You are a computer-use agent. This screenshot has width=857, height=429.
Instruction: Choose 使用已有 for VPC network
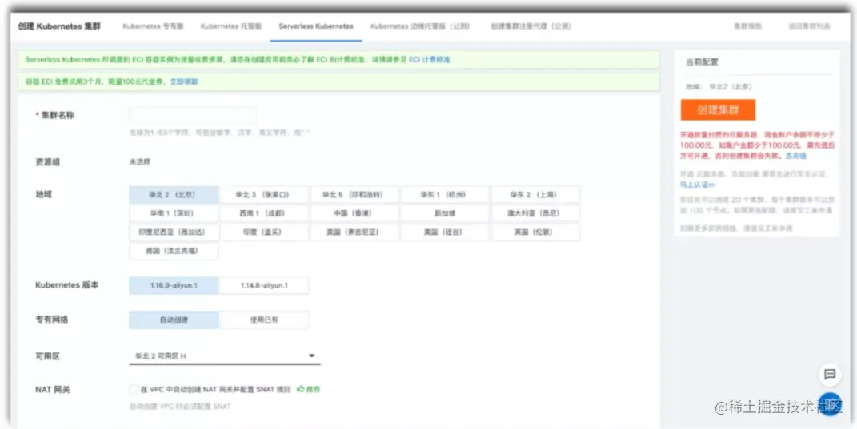(x=264, y=320)
